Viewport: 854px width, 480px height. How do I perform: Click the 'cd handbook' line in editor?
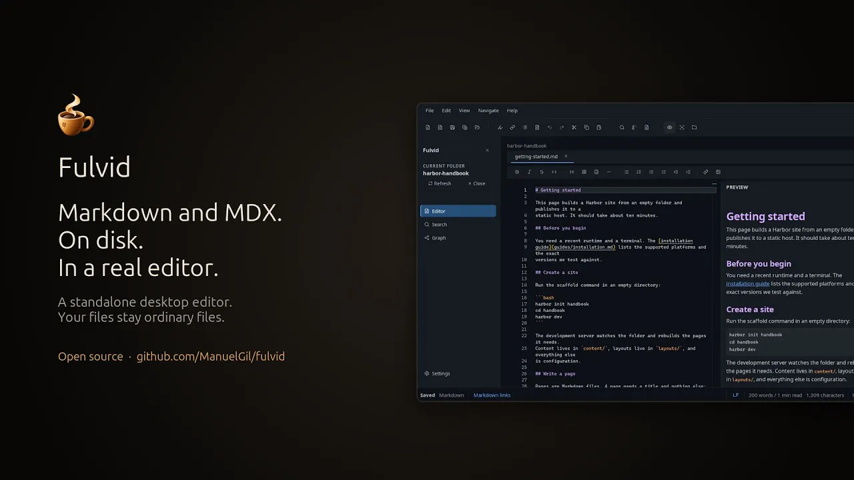click(x=550, y=311)
